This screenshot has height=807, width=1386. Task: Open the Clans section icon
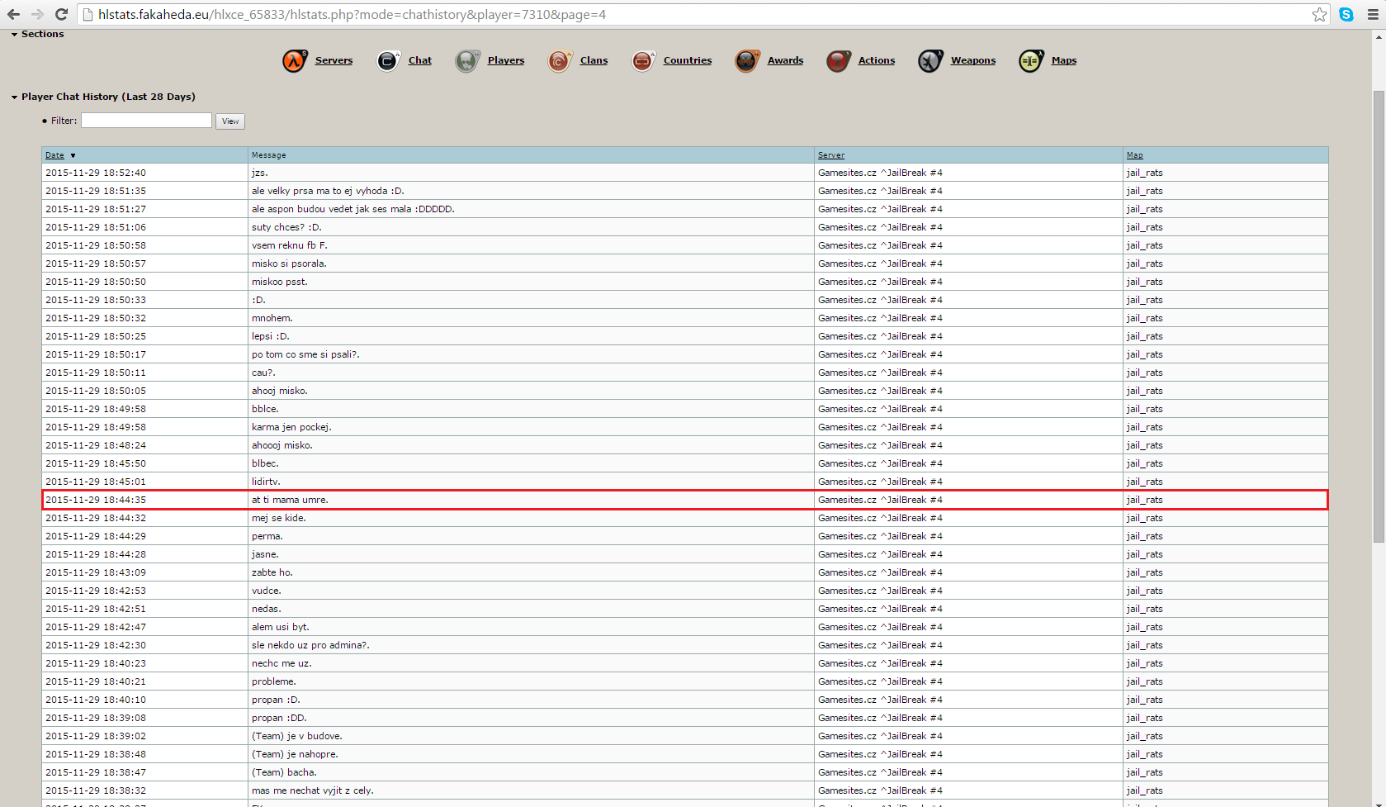point(560,61)
